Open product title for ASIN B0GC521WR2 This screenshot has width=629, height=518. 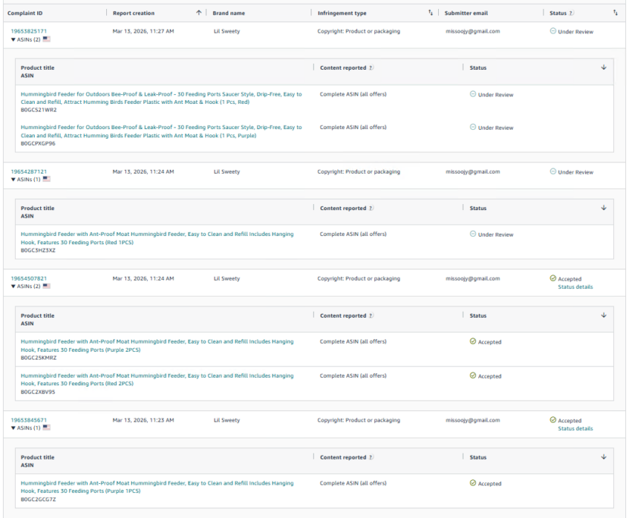(x=161, y=98)
